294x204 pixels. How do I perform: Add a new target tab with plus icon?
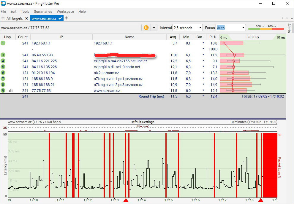pos(67,18)
